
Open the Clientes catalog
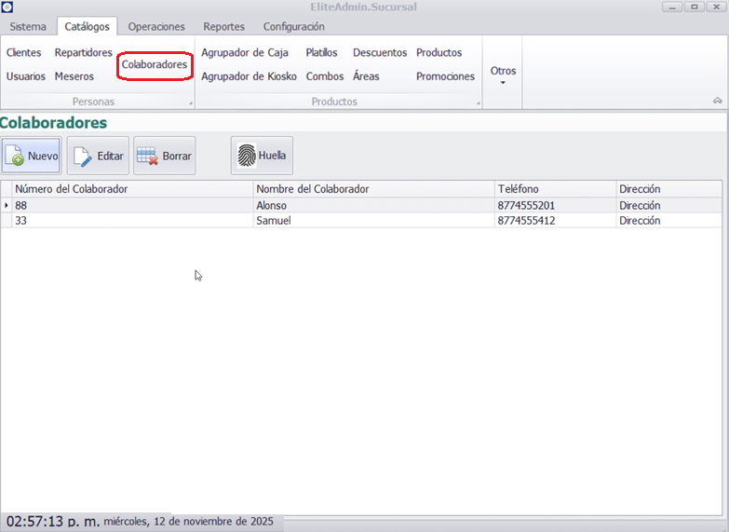pos(24,53)
